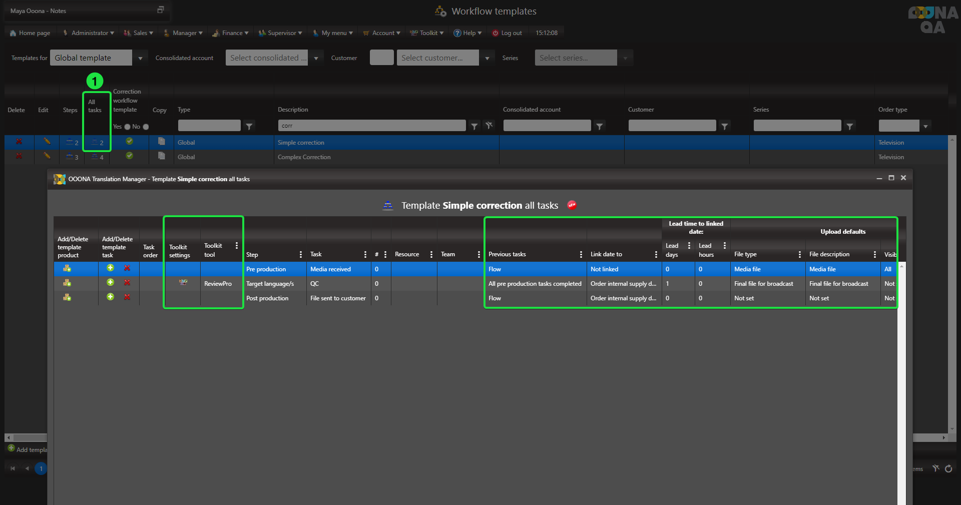Screen dimensions: 961x505
Task: Click Log out
Action: [507, 33]
